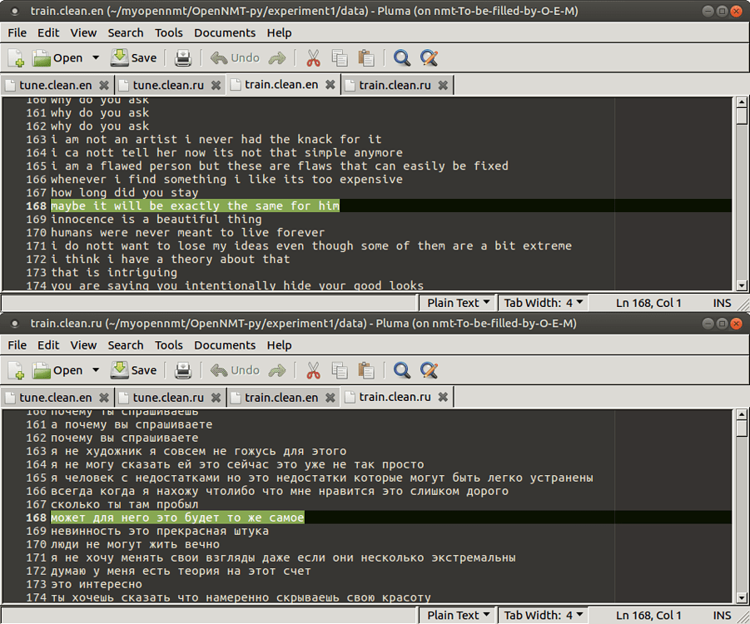Open Tab Width dropdown in top window
The image size is (750, 624).
click(543, 303)
